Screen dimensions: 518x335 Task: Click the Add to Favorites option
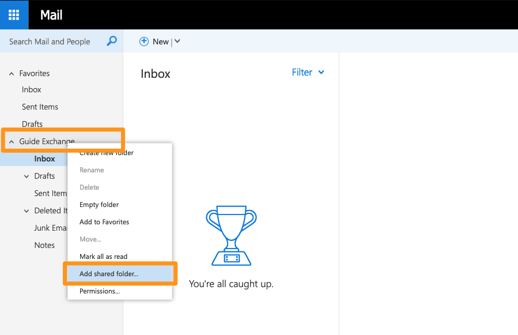tap(104, 221)
